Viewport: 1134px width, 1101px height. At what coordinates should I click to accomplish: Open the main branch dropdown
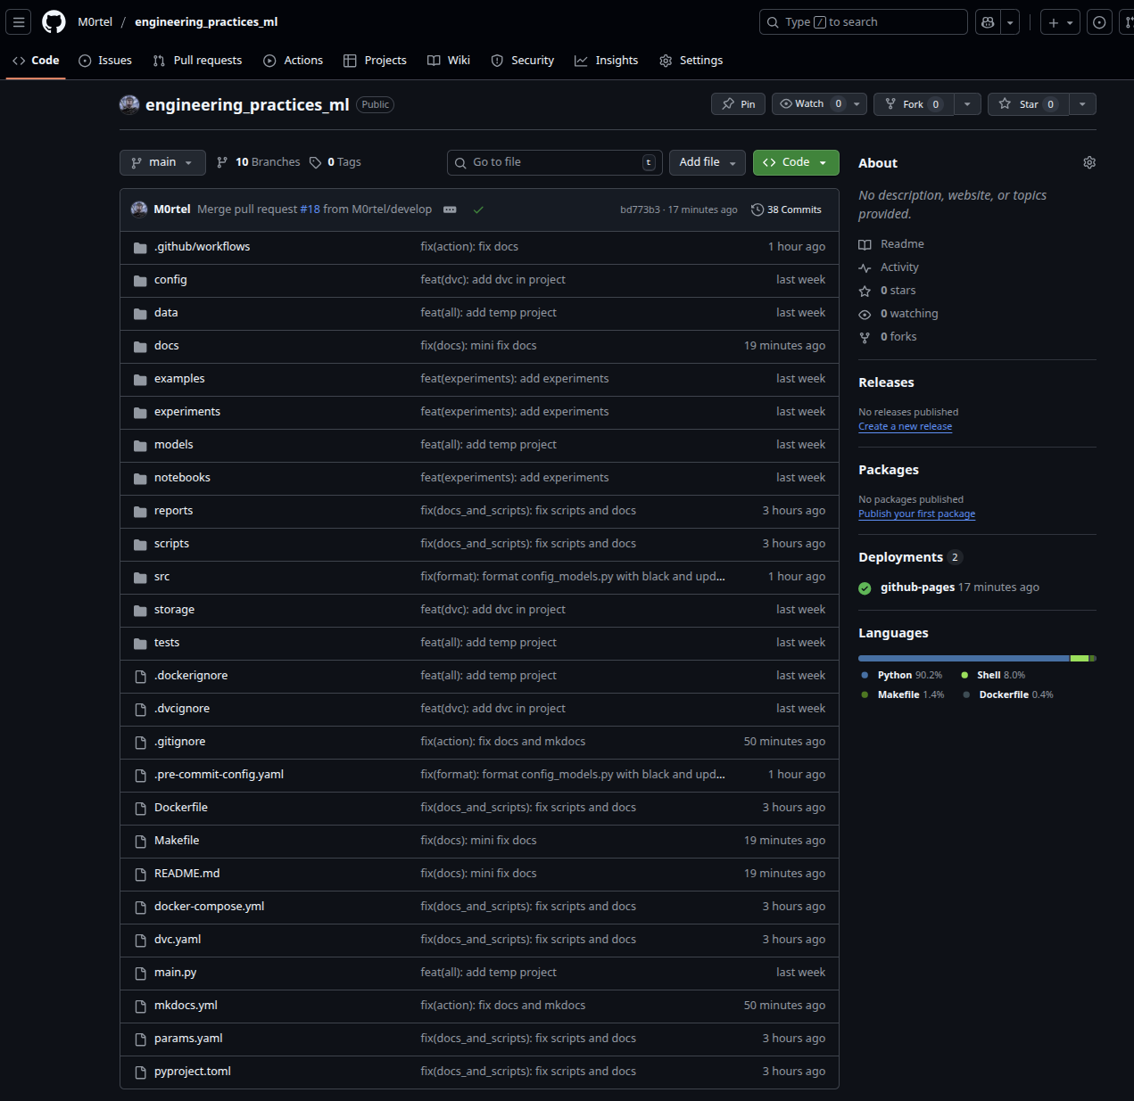tap(162, 162)
